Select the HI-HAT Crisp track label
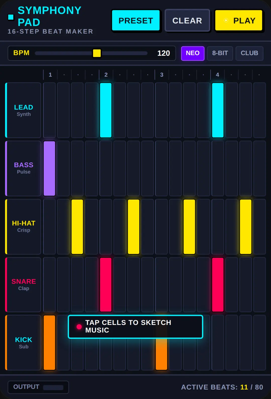Screen dimensions: 271x399 (23, 227)
